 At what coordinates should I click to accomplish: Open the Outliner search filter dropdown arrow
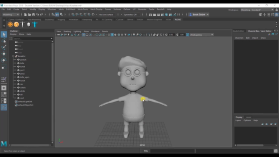click(51, 38)
